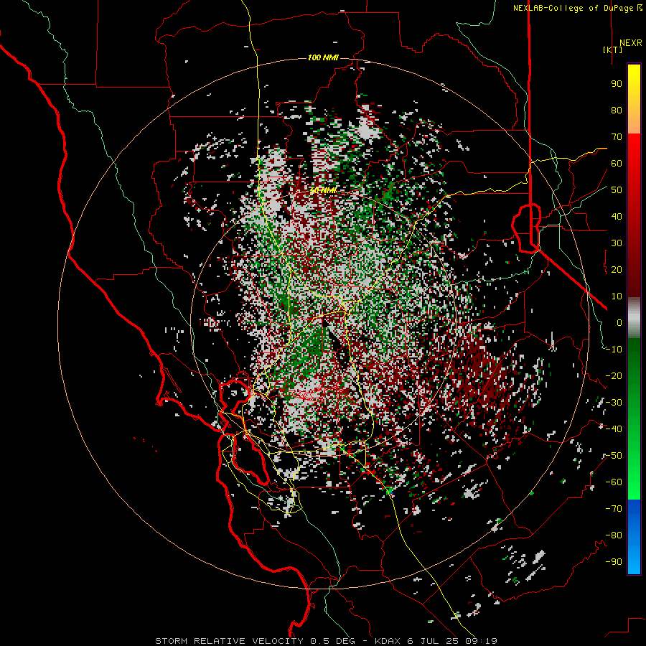Click the -90 scale label
Viewport: 646px width, 646px height.
click(x=614, y=562)
